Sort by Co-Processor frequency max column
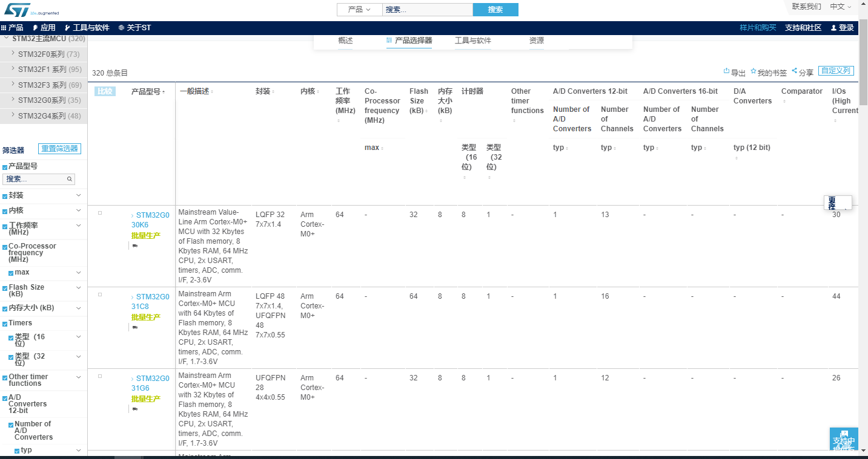The width and height of the screenshot is (868, 459). pyautogui.click(x=383, y=148)
